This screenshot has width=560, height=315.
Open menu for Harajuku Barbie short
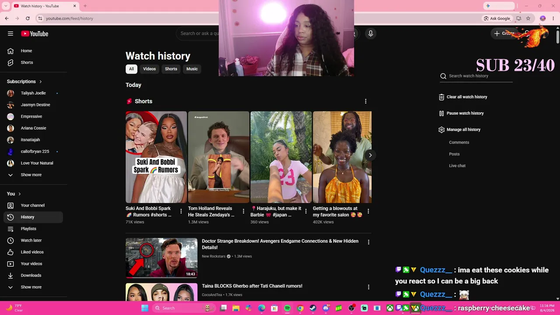pyautogui.click(x=306, y=211)
